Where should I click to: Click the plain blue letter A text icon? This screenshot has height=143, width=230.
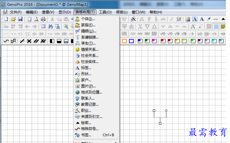pos(202,19)
